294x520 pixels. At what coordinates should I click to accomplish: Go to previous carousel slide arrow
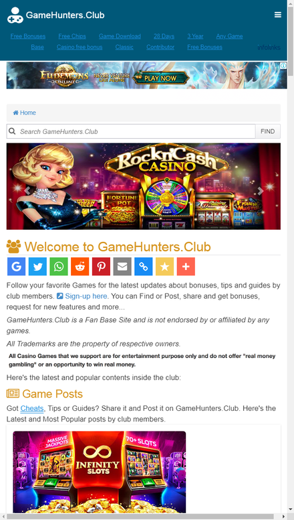point(27,191)
